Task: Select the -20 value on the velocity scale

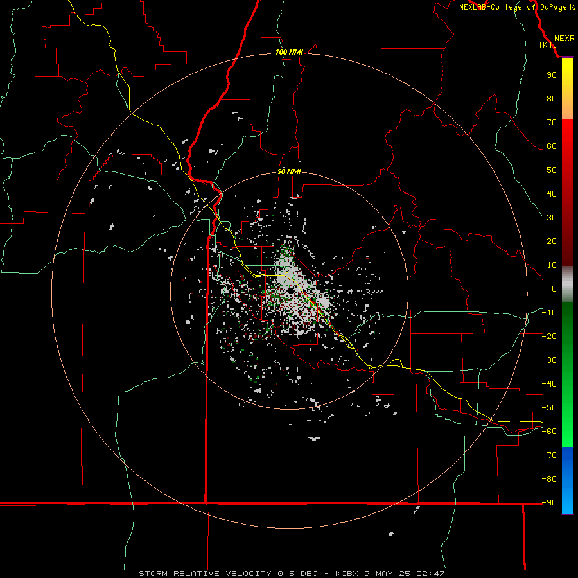Action: tap(549, 336)
